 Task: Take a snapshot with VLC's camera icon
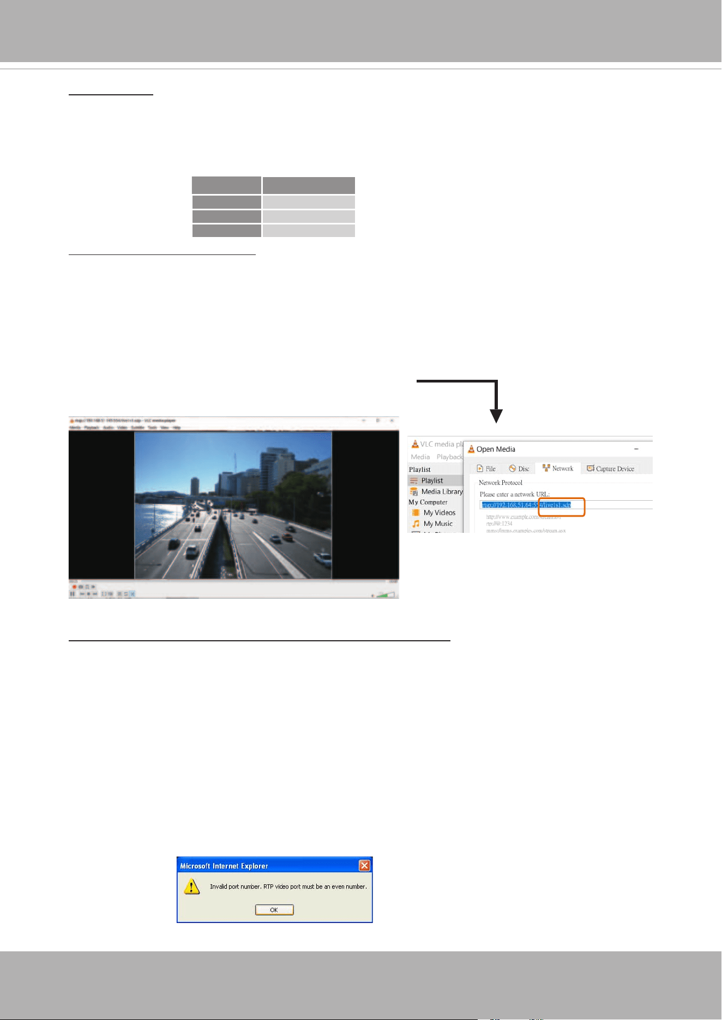81,587
